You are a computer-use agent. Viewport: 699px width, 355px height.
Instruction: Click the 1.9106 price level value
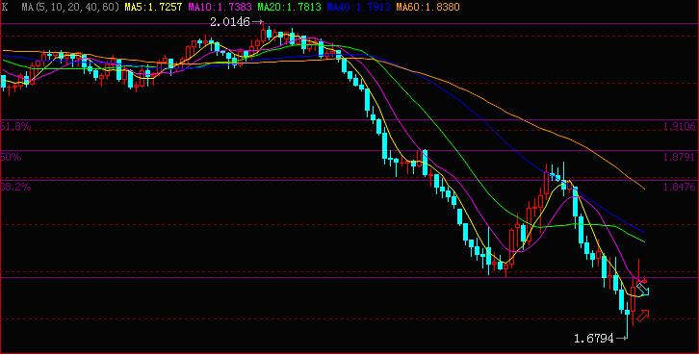[x=680, y=127]
